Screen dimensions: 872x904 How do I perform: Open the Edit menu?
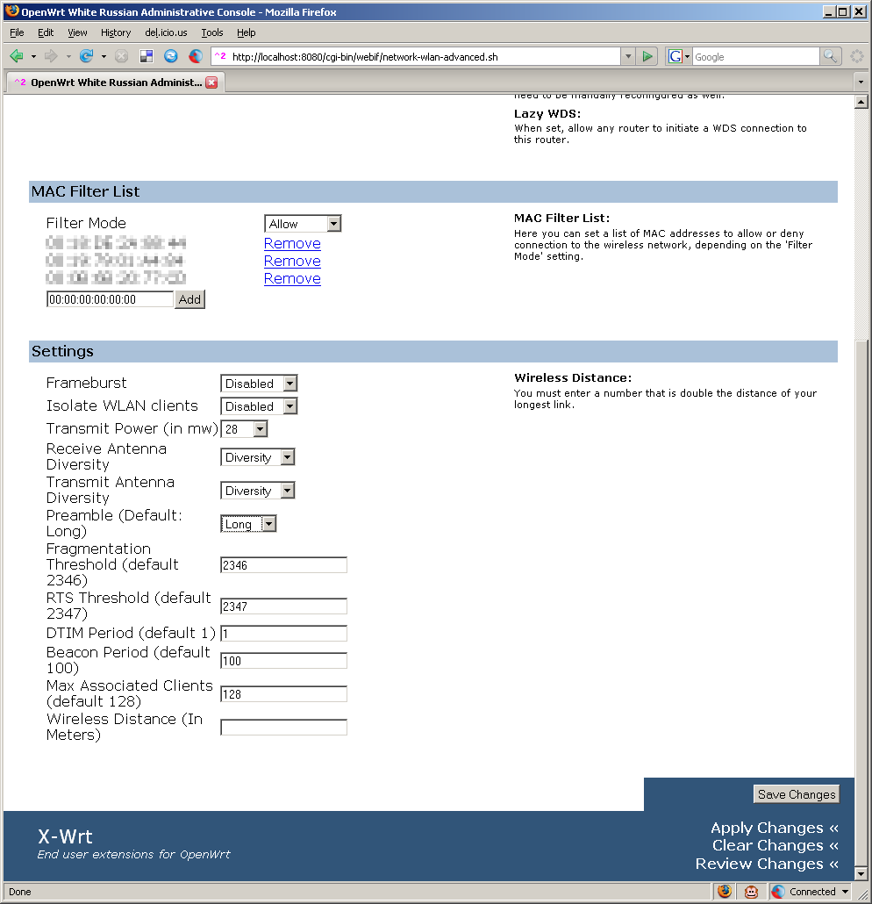(x=46, y=32)
